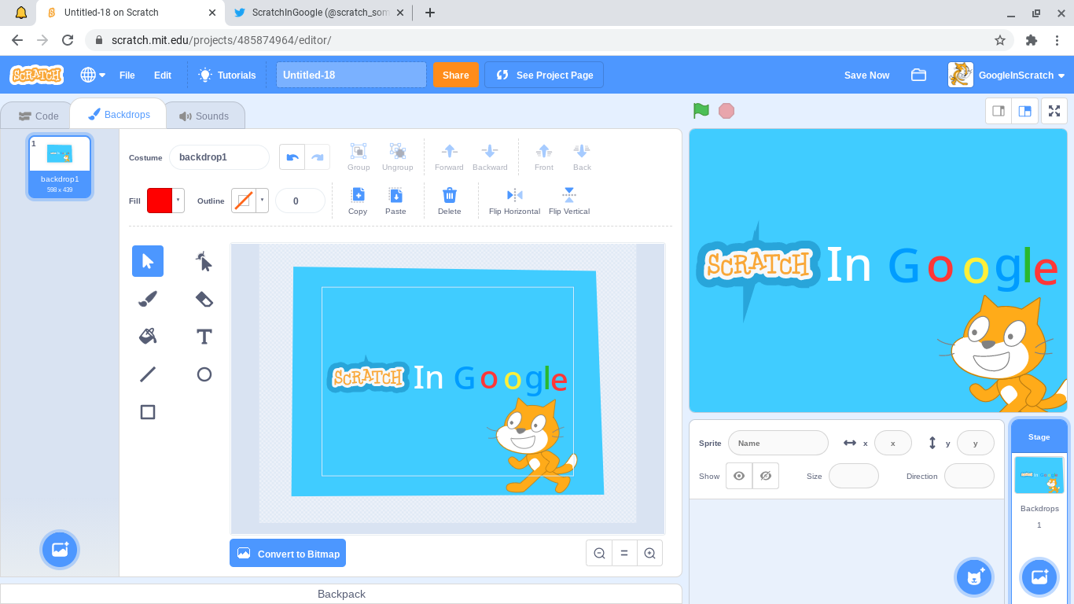1074x604 pixels.
Task: Click the outline width field
Action: (300, 201)
